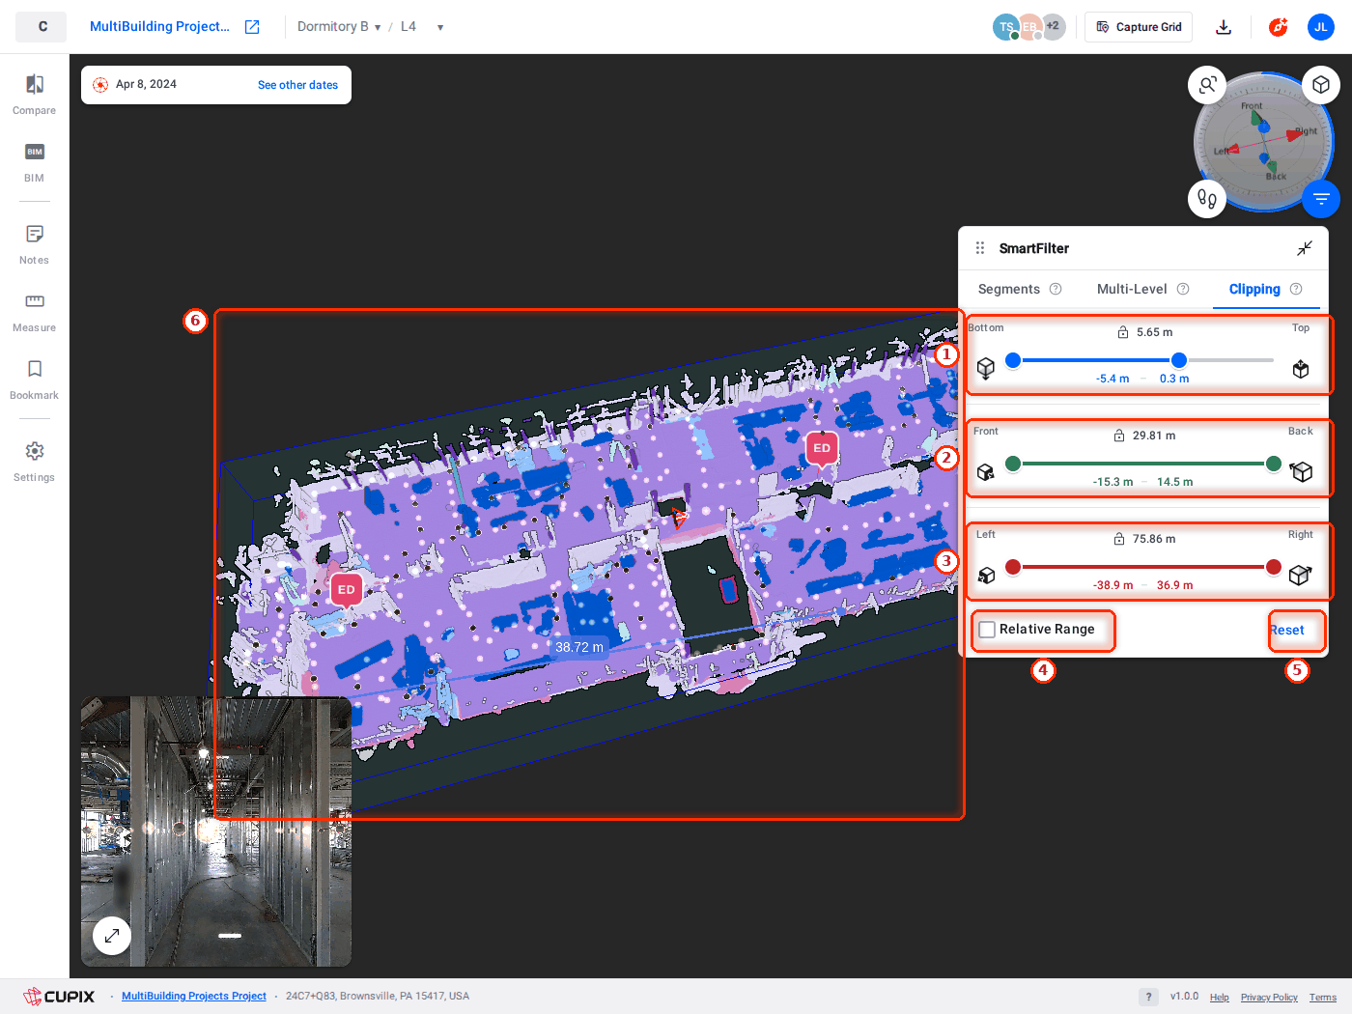Click the Reset clipping link
The height and width of the screenshot is (1014, 1352).
tap(1287, 630)
